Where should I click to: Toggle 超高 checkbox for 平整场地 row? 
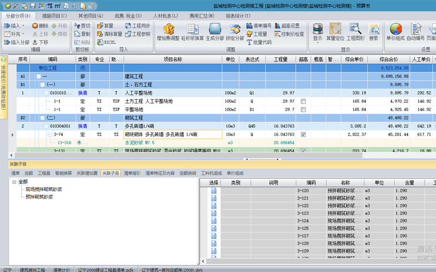coord(303,110)
